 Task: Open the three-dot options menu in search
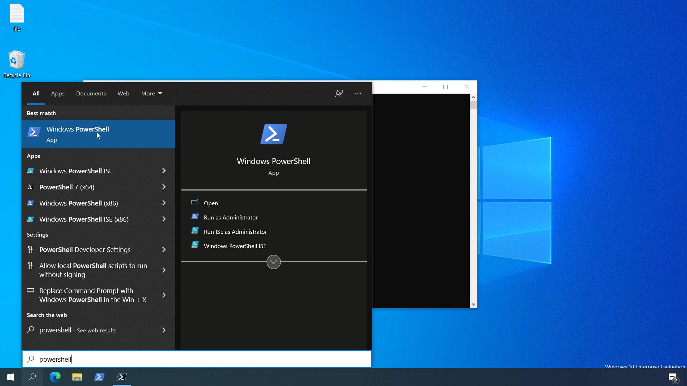pyautogui.click(x=358, y=93)
